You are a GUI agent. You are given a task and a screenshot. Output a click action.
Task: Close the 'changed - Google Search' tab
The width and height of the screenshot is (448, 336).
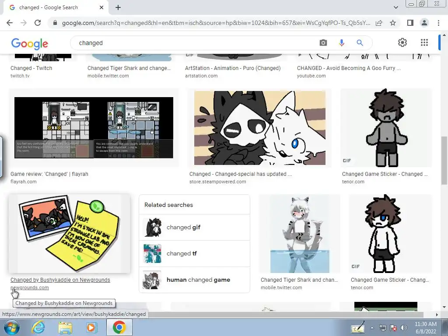(101, 7)
